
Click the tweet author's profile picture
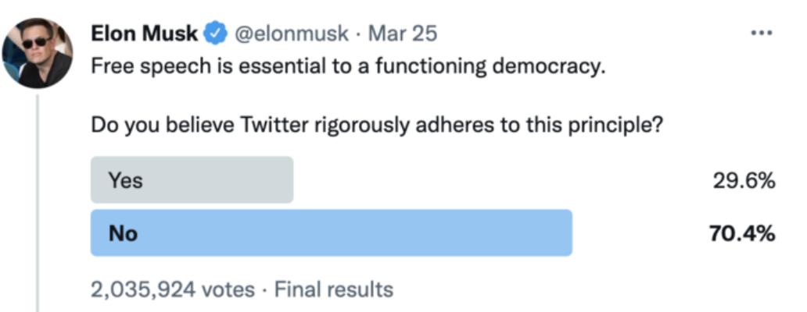38,52
